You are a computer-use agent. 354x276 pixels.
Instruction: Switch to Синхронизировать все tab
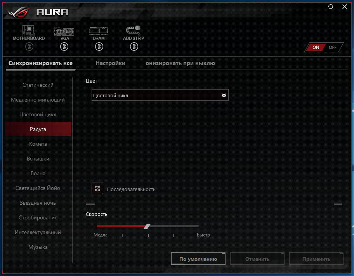(x=40, y=63)
